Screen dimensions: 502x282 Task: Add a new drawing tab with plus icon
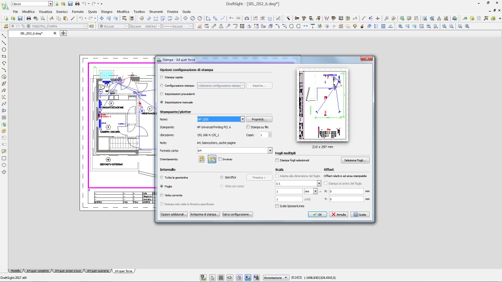(x=63, y=33)
